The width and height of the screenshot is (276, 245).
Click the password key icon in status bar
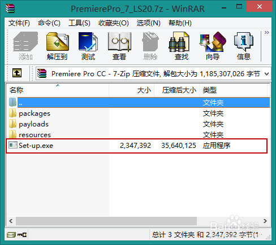[x=22, y=235]
